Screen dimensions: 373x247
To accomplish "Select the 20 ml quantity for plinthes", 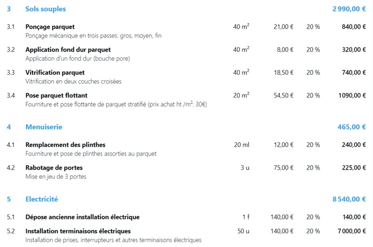I will click(241, 145).
